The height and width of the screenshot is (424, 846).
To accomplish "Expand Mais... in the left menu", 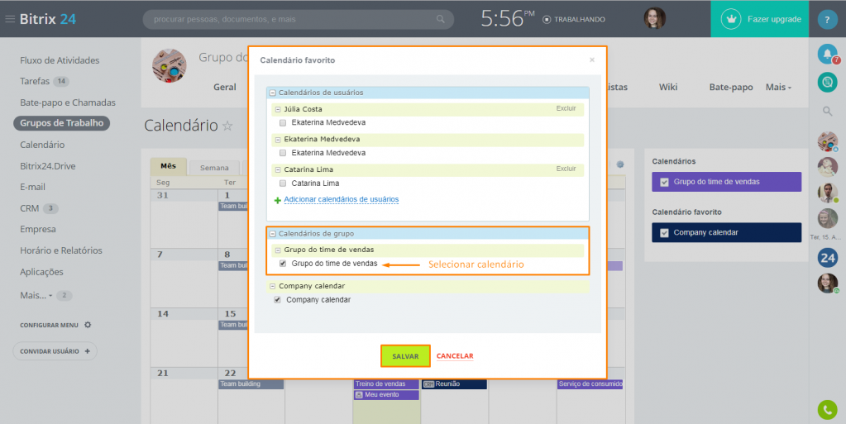I will click(x=36, y=295).
